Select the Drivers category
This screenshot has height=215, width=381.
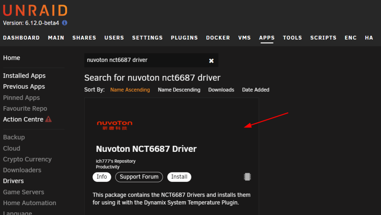(x=13, y=181)
